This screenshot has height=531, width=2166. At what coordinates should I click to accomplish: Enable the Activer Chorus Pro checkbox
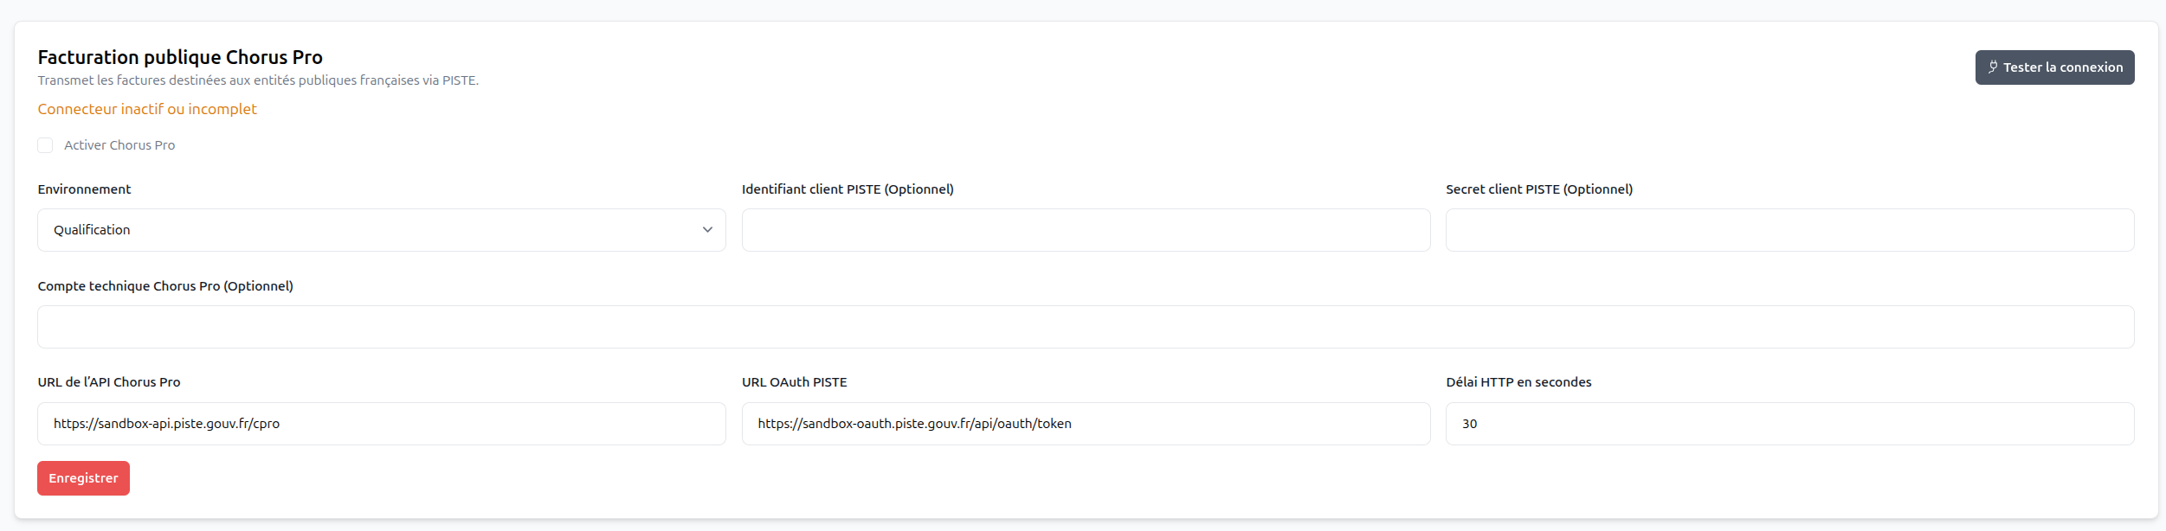[x=45, y=145]
